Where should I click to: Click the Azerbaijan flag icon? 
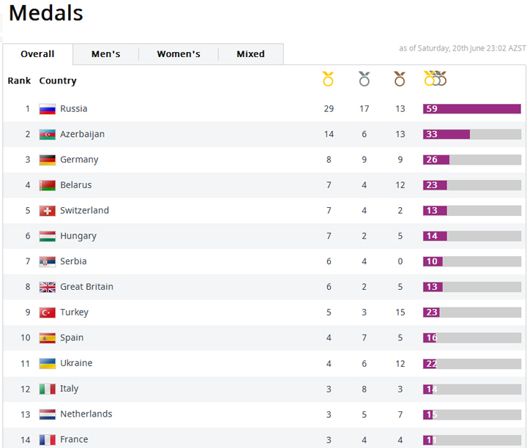point(48,135)
